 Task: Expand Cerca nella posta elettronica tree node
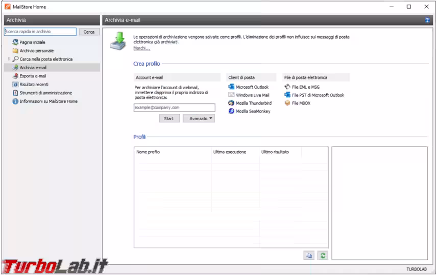pyautogui.click(x=9, y=59)
